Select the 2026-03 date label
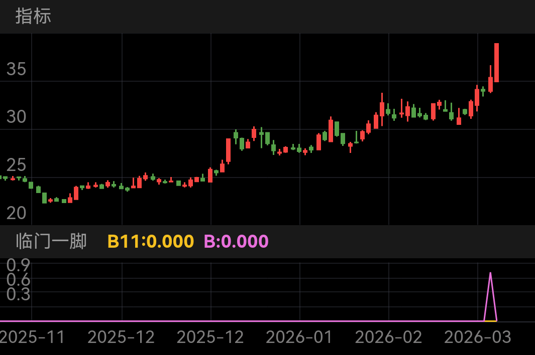Viewport: 535px width, 355px height. click(x=477, y=337)
